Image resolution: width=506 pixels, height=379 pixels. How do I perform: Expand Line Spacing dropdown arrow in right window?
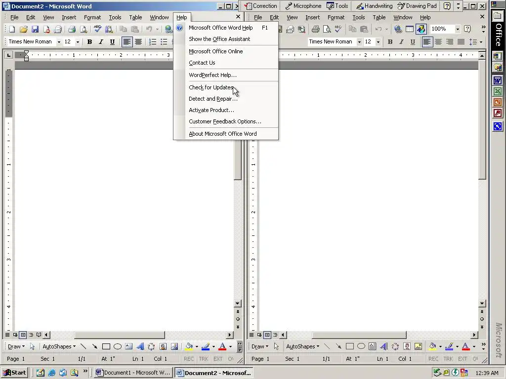[x=481, y=42]
